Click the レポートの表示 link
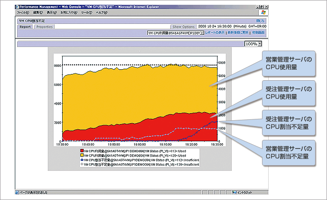The image size is (327, 200). (215, 32)
